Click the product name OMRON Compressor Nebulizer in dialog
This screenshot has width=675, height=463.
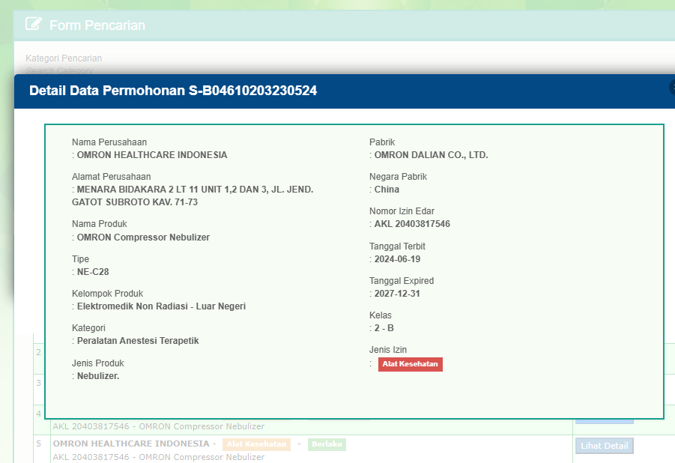pos(143,237)
